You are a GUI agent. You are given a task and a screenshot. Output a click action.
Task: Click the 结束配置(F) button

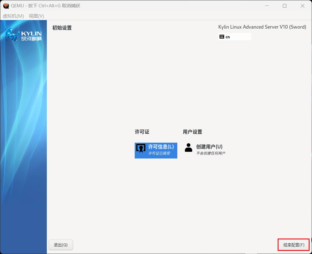294,245
